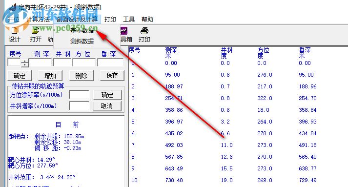The height and width of the screenshot is (187, 348).
Task: Click the 测深 input field
Action: click(x=41, y=62)
